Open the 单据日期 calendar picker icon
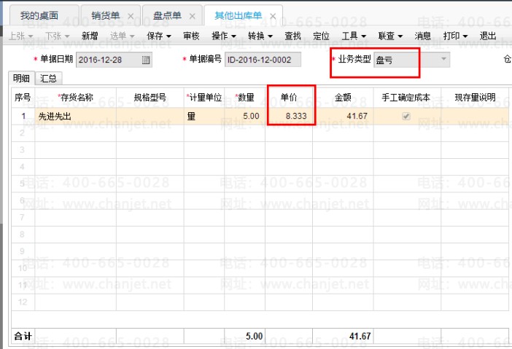Screen dimensions: 512x349 pos(146,60)
